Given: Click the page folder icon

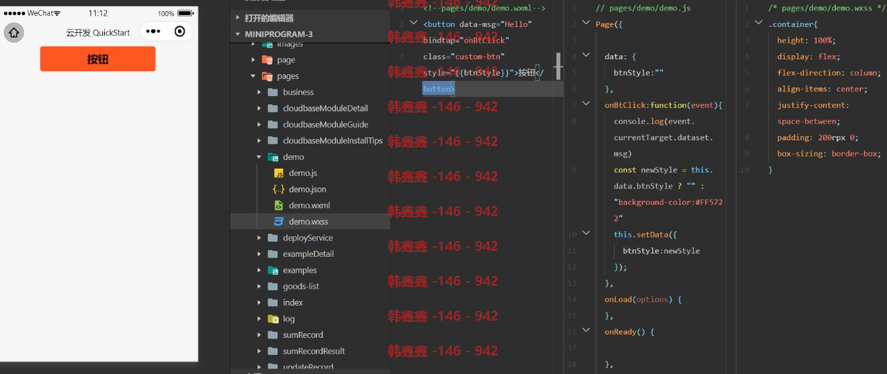Looking at the screenshot, I should pyautogui.click(x=267, y=60).
